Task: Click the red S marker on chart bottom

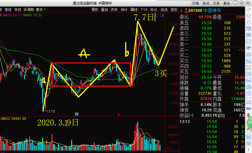Action: point(119,114)
